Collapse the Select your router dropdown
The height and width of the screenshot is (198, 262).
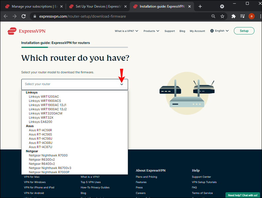(121, 84)
